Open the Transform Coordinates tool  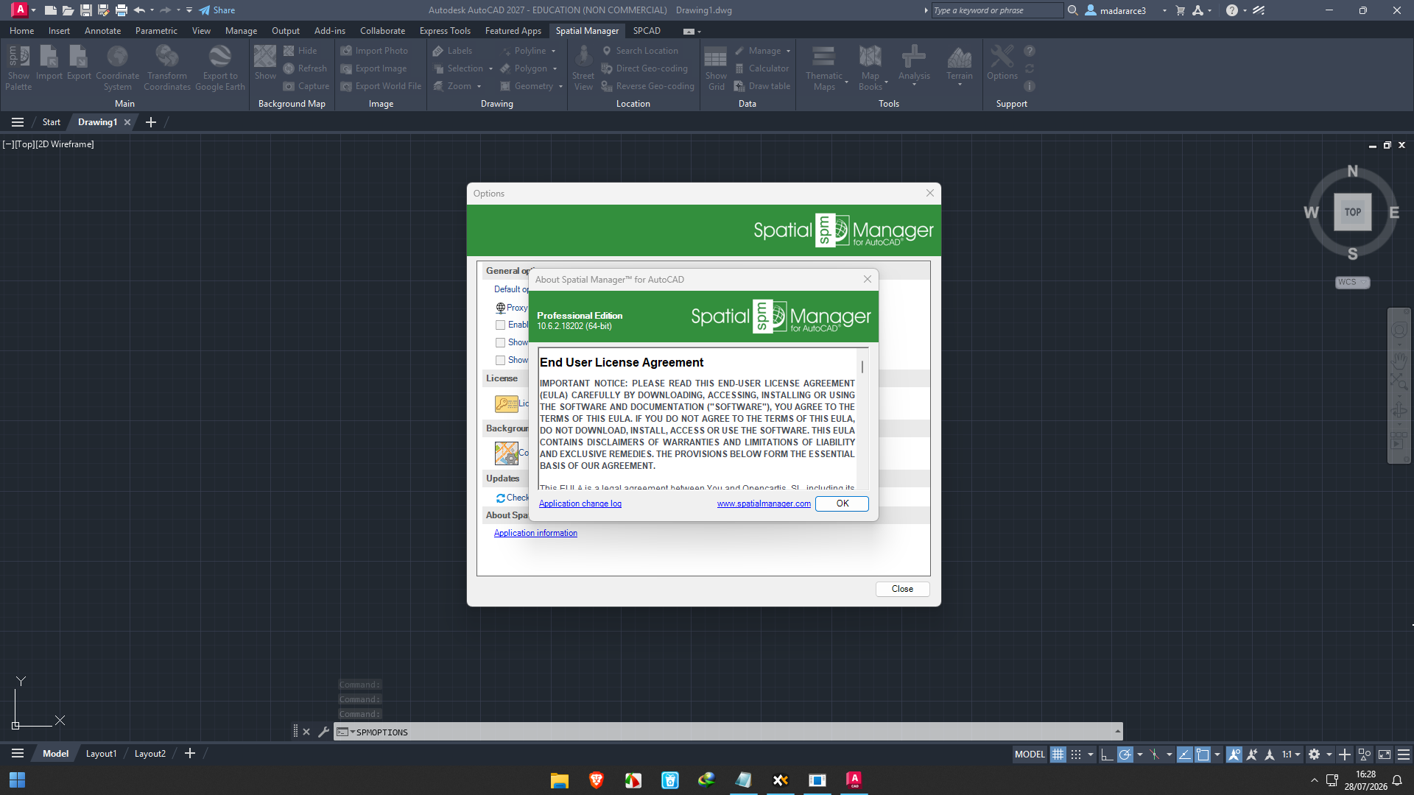pyautogui.click(x=167, y=67)
